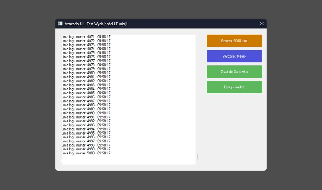Click log line number 5000
The width and height of the screenshot is (322, 190).
(86, 153)
